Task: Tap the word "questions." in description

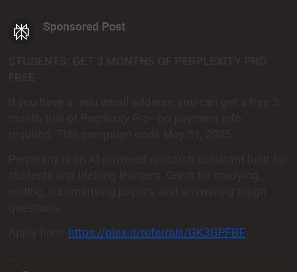Action: pyautogui.click(x=35, y=208)
